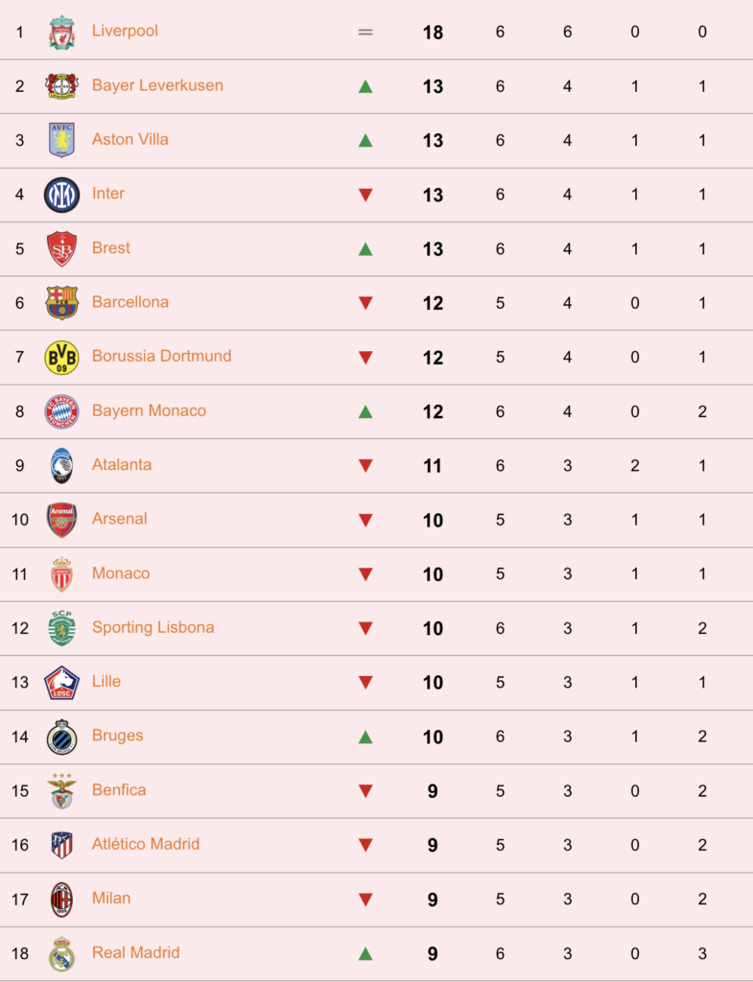Click the Liverpool club crest

pos(62,32)
